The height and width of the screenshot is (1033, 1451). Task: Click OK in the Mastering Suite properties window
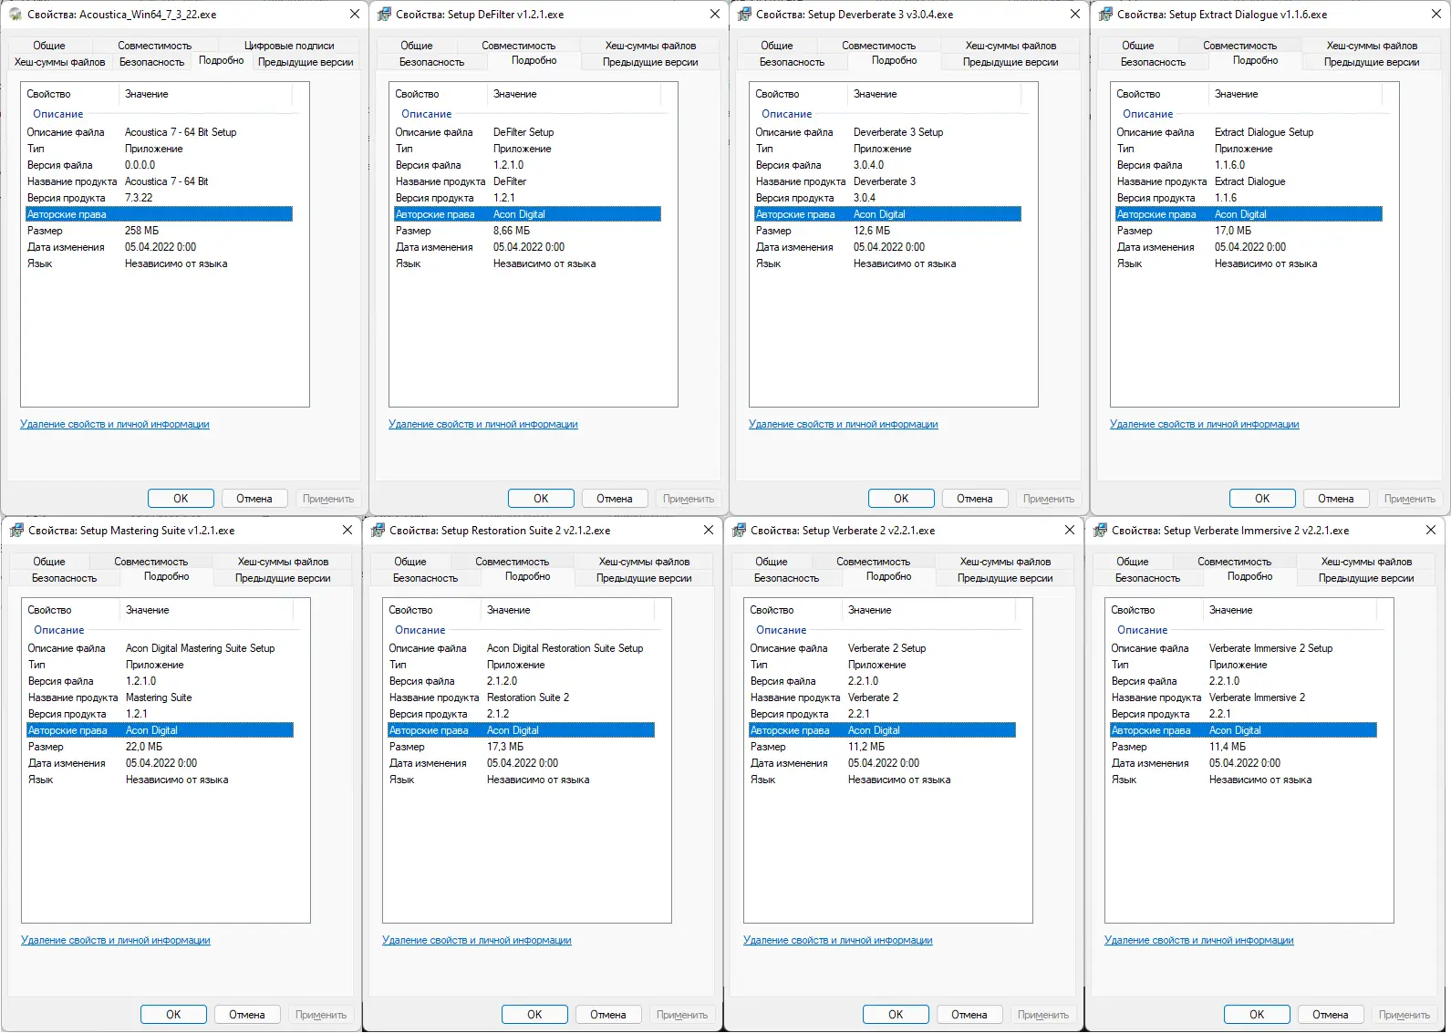(x=173, y=1015)
